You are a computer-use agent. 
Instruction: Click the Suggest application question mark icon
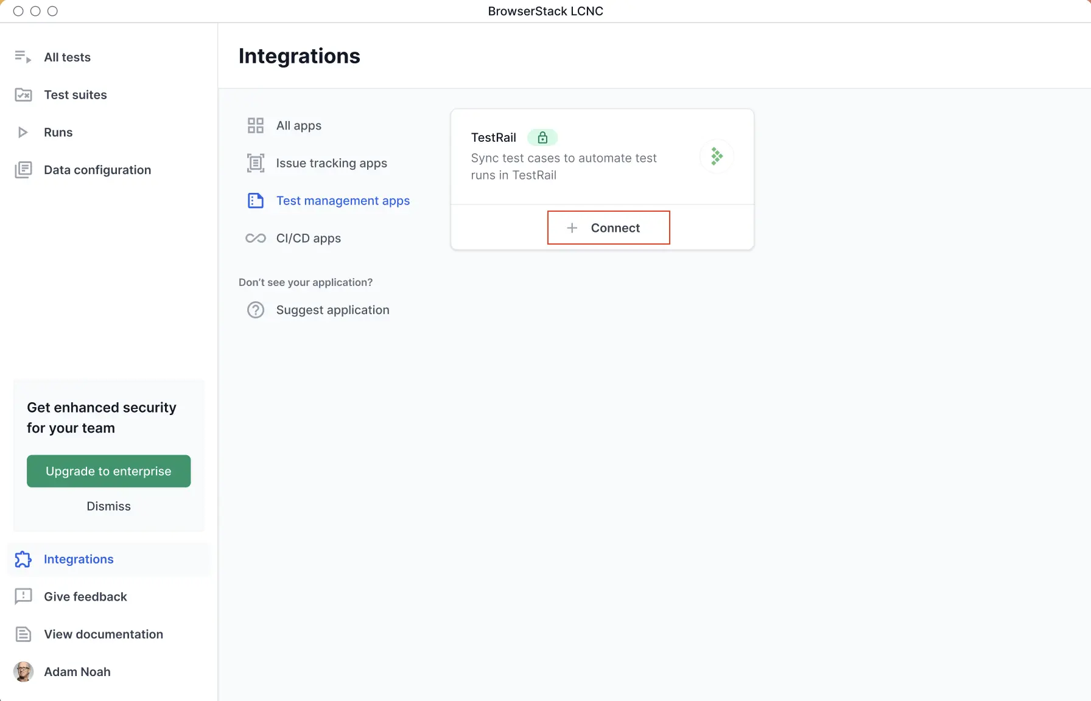tap(255, 310)
